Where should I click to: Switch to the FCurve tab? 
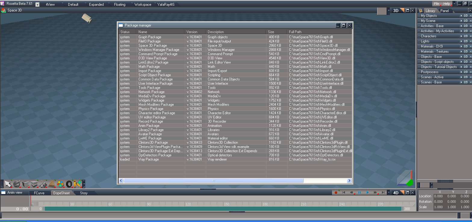click(39, 193)
